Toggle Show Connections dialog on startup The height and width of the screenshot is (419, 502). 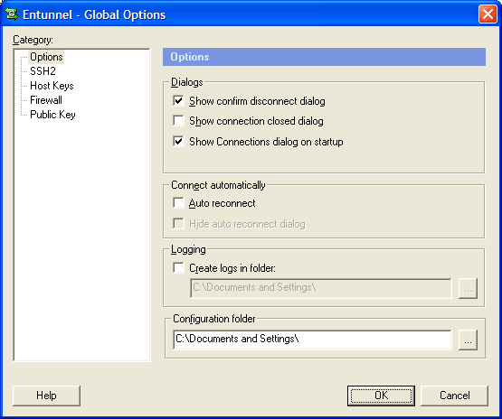click(x=178, y=141)
